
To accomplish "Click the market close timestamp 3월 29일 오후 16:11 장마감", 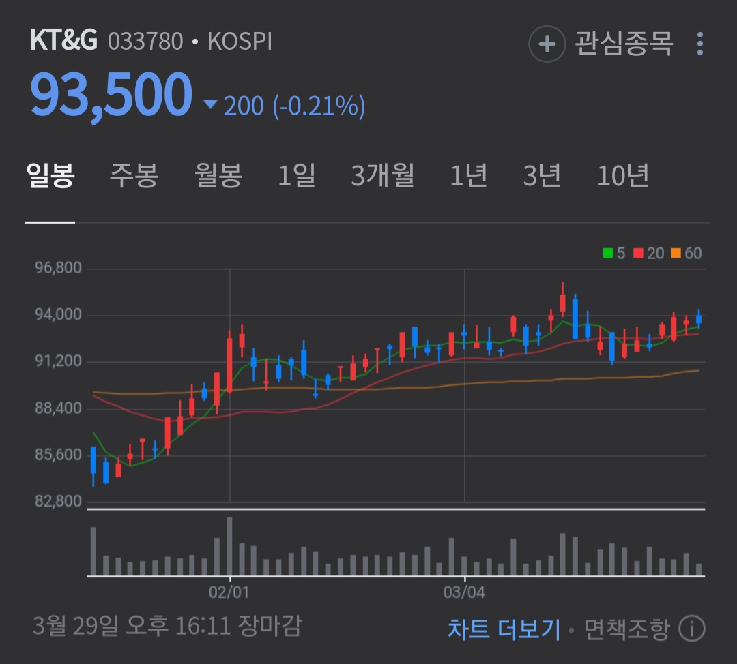I will (167, 626).
